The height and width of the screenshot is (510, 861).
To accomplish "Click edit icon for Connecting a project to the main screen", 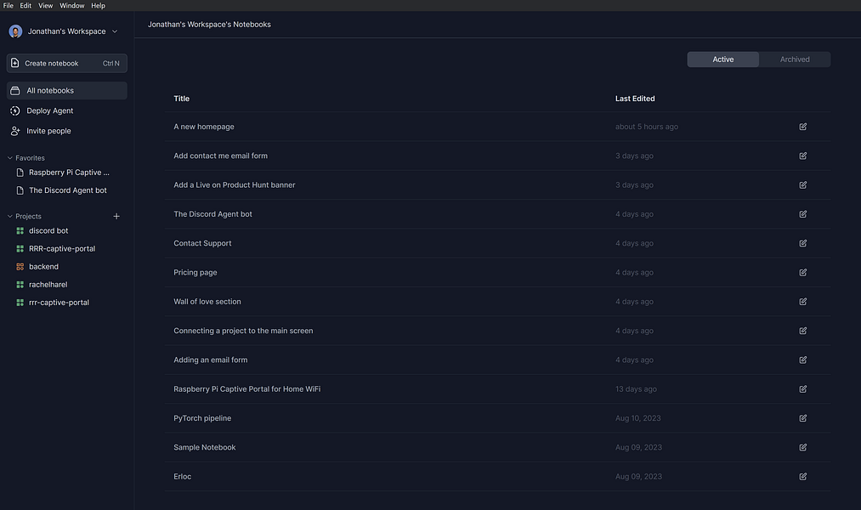I will (803, 331).
